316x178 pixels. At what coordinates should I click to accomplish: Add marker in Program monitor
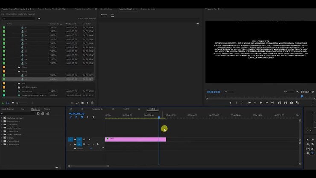(230, 103)
